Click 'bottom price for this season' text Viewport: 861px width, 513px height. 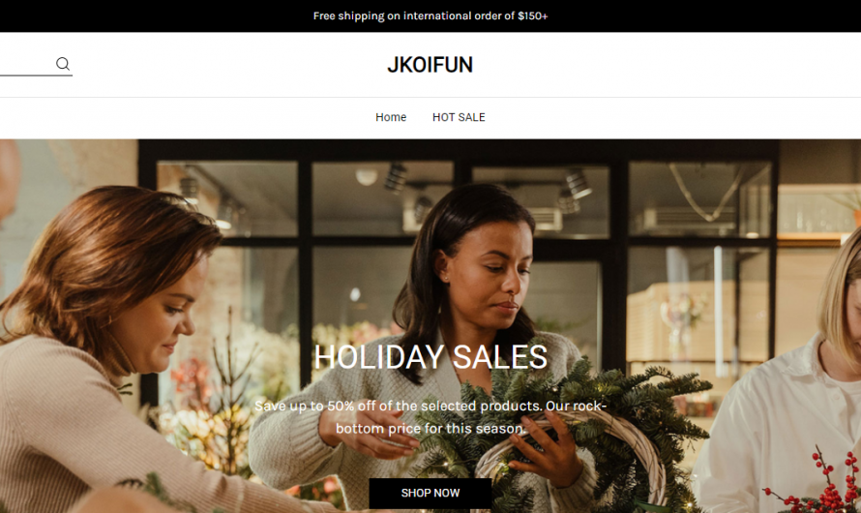coord(430,428)
